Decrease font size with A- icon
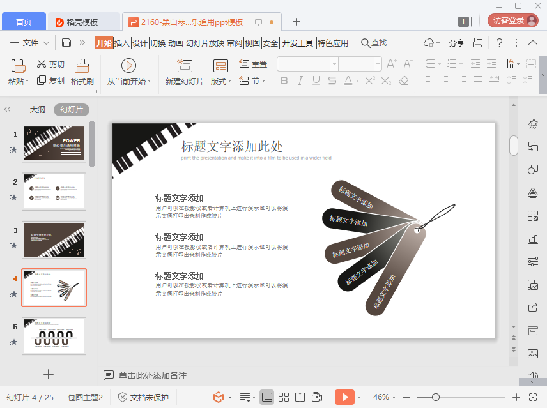 [x=408, y=64]
